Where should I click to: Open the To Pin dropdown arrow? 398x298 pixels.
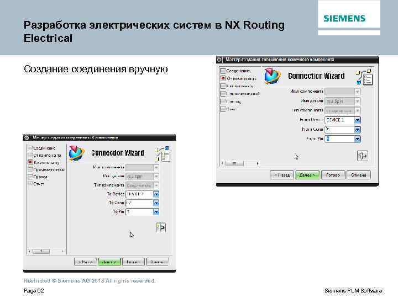(156, 212)
